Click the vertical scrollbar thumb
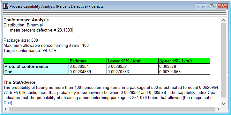The height and width of the screenshot is (115, 231). (223, 60)
